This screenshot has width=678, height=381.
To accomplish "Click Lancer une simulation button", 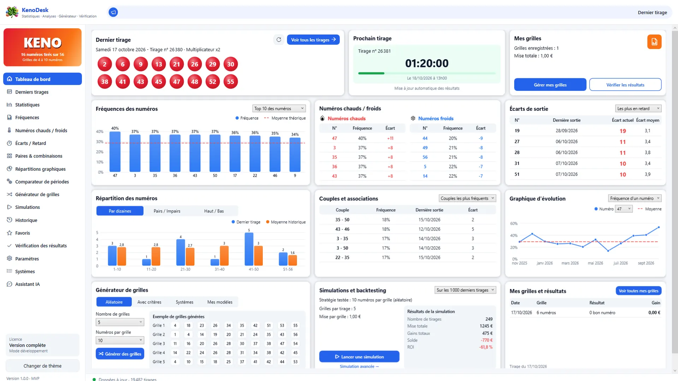I will pyautogui.click(x=359, y=357).
